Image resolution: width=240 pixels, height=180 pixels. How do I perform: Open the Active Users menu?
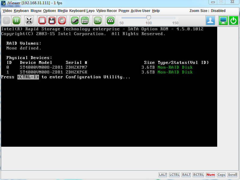point(140,11)
